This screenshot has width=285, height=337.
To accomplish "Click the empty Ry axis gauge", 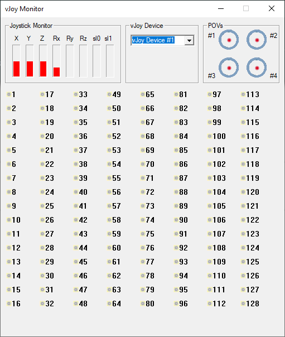I will 70,61.
